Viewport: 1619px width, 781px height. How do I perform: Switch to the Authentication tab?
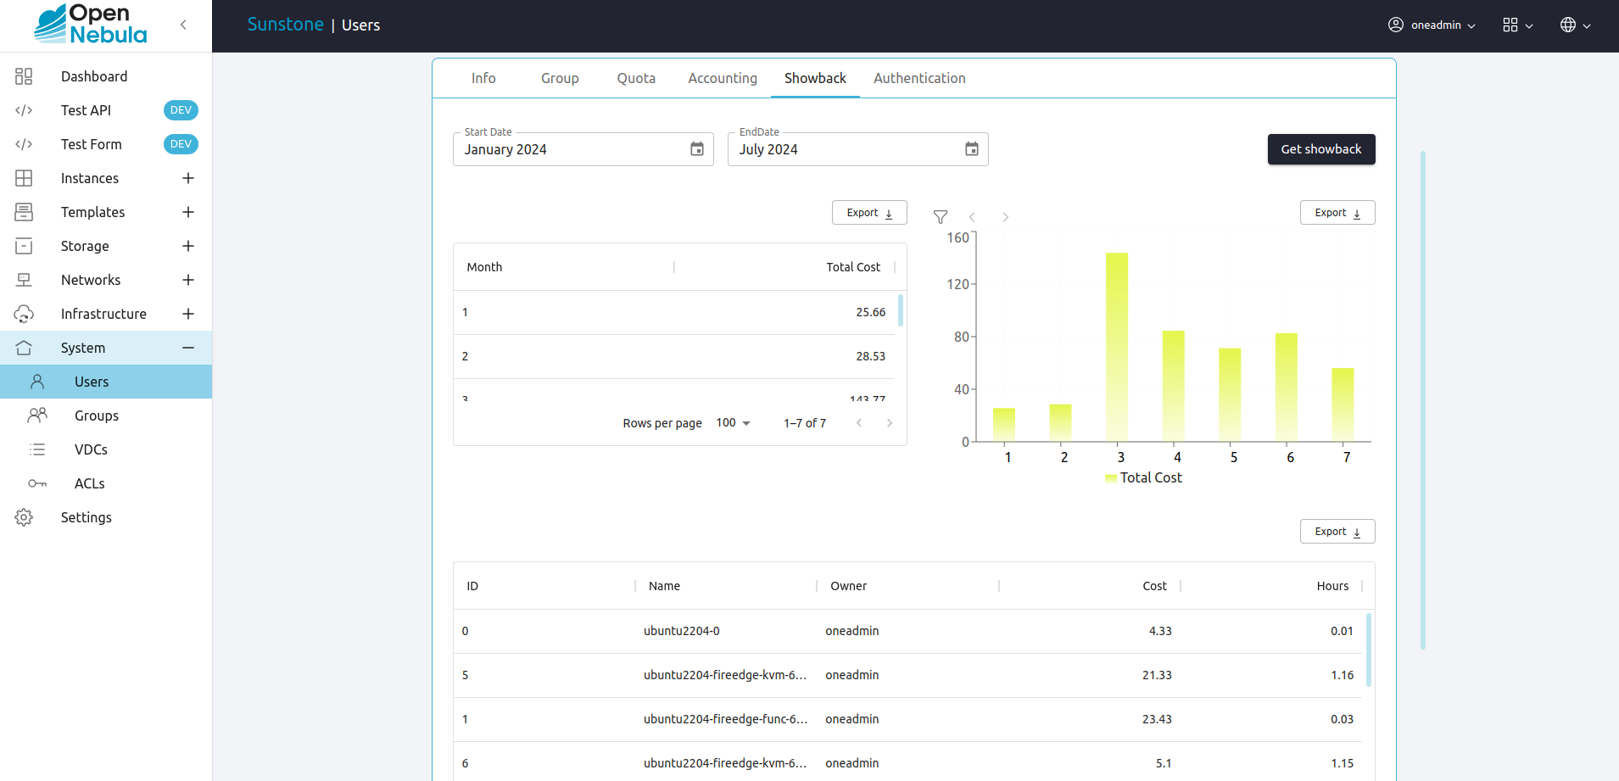pos(919,78)
